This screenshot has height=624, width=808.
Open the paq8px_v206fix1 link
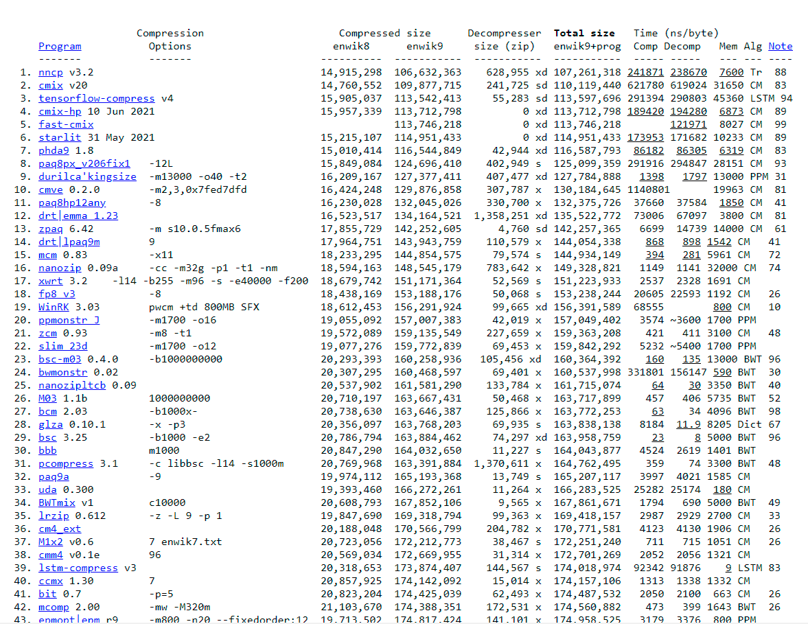[84, 163]
